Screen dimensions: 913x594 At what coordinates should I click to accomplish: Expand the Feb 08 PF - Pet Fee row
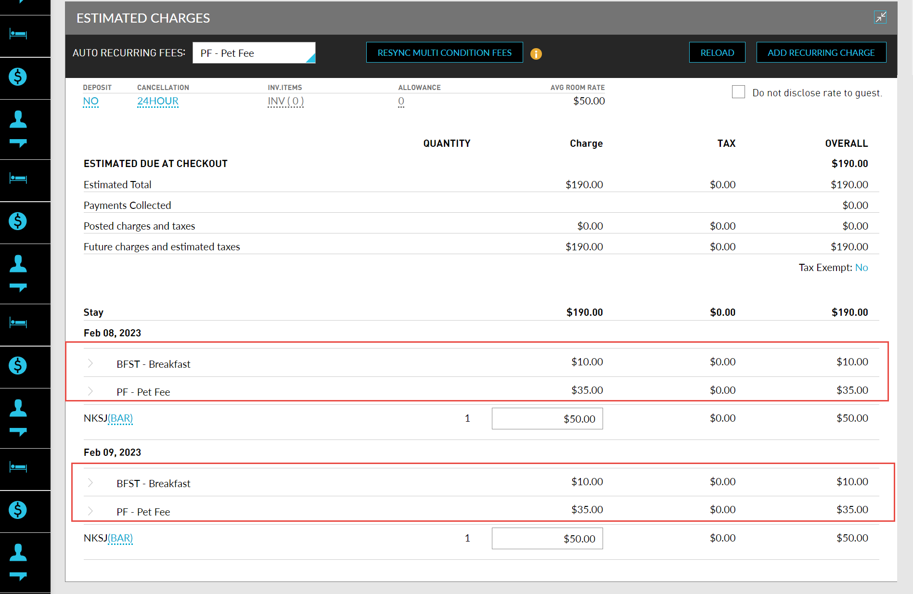(x=90, y=391)
